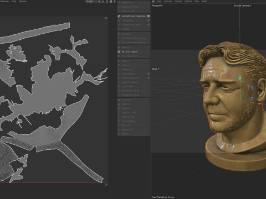
Task: Click the Move tool label in viewport
Action: point(154,69)
